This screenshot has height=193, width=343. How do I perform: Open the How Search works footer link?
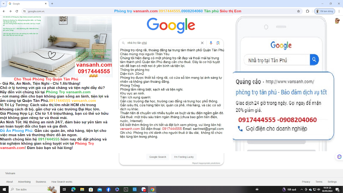click(x=62, y=182)
